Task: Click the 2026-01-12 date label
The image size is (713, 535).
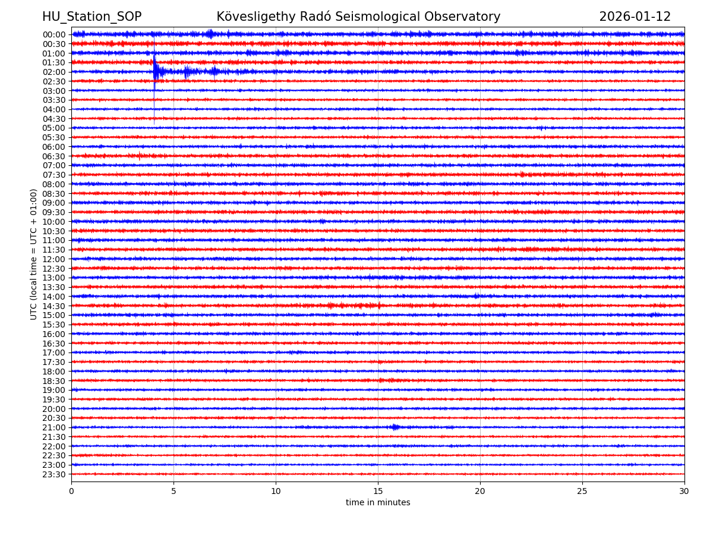Action: (635, 17)
